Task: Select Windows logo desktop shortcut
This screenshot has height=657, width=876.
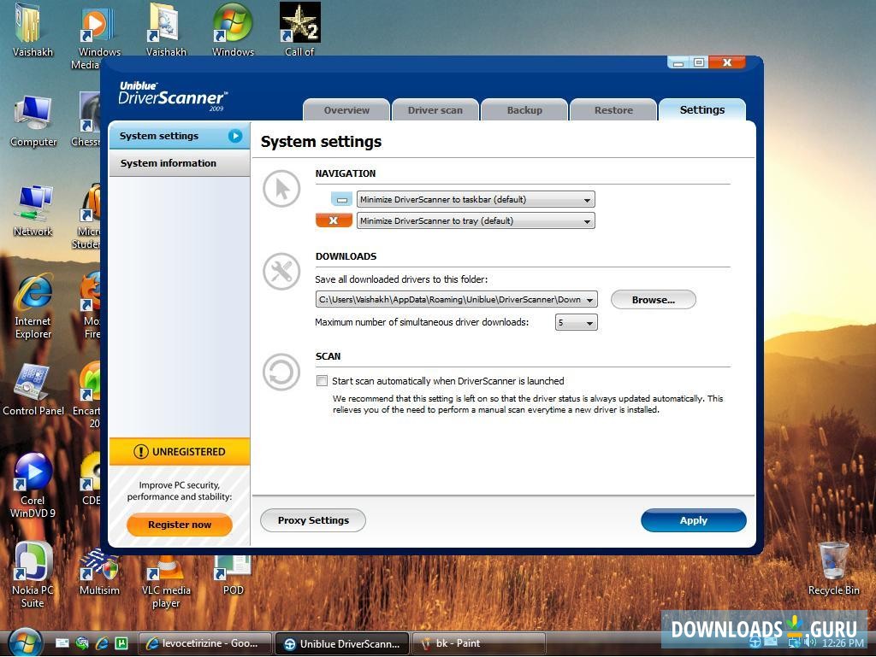Action: tap(233, 29)
